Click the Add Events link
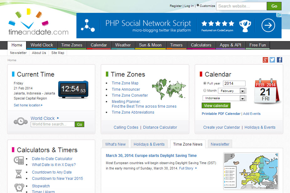The width and height of the screenshot is (290, 193). pos(252,114)
